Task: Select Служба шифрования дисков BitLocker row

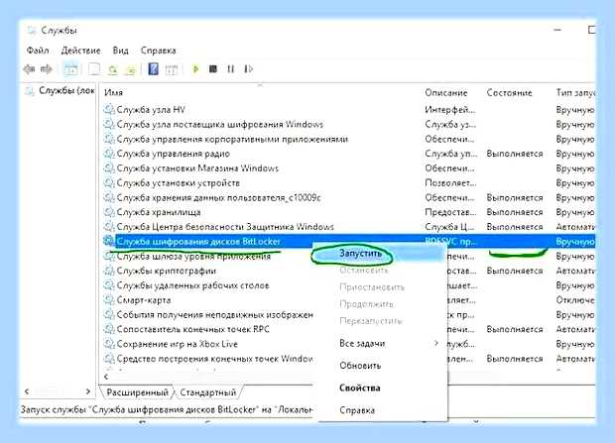Action: (198, 242)
